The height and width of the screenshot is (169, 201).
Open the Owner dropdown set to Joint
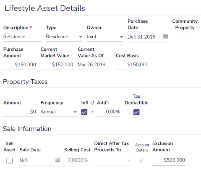(x=105, y=37)
